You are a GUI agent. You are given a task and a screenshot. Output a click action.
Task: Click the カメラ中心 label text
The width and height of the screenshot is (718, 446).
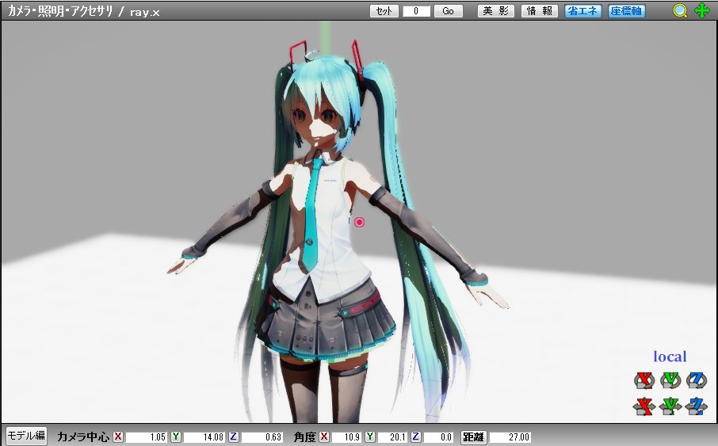coord(83,436)
